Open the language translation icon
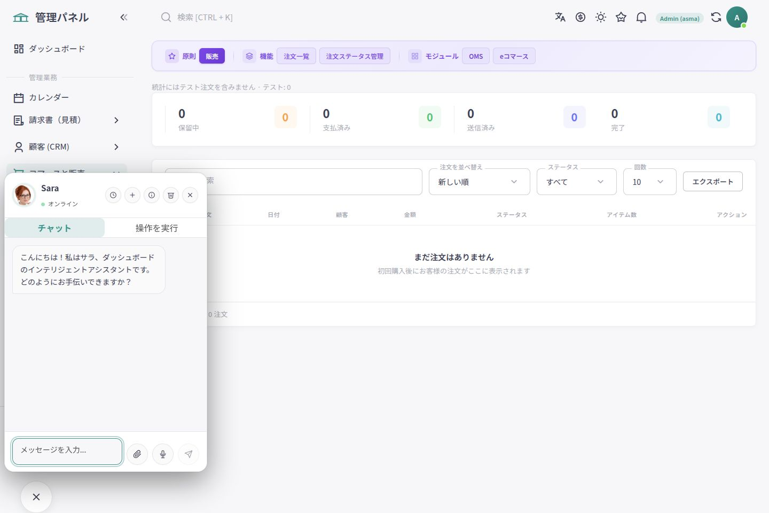The width and height of the screenshot is (769, 513). point(560,18)
